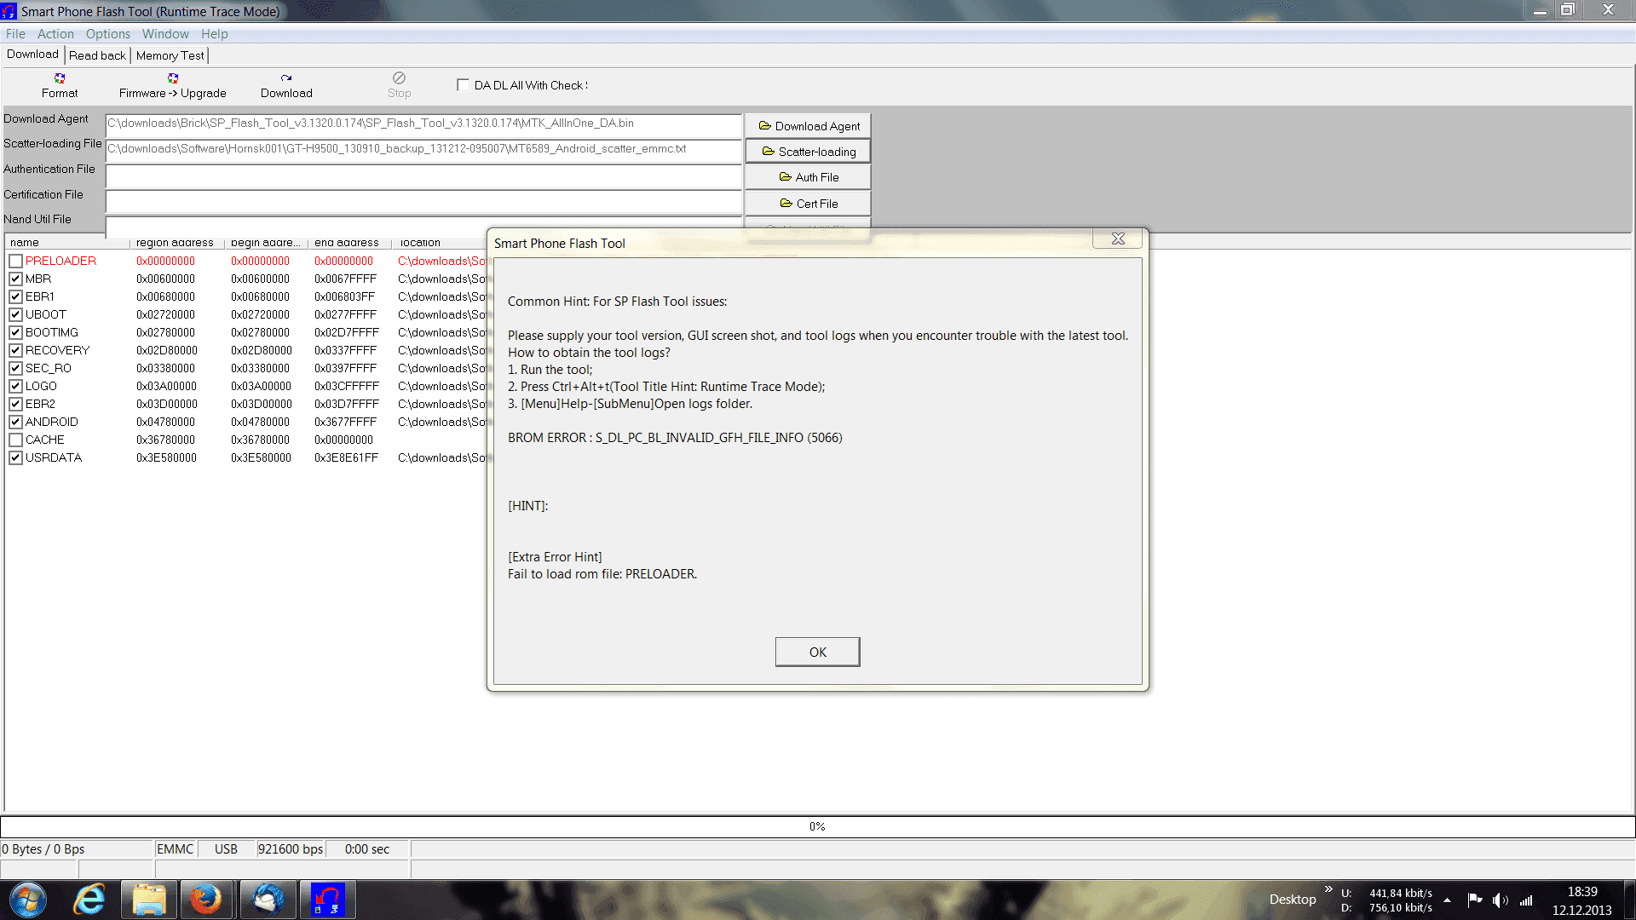Open the Window menu
The width and height of the screenshot is (1636, 920).
[x=165, y=34]
